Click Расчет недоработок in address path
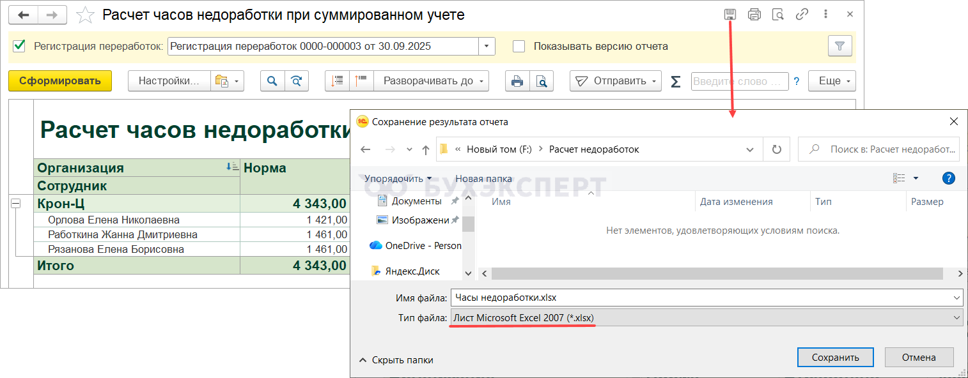This screenshot has height=378, width=968. pyautogui.click(x=594, y=149)
